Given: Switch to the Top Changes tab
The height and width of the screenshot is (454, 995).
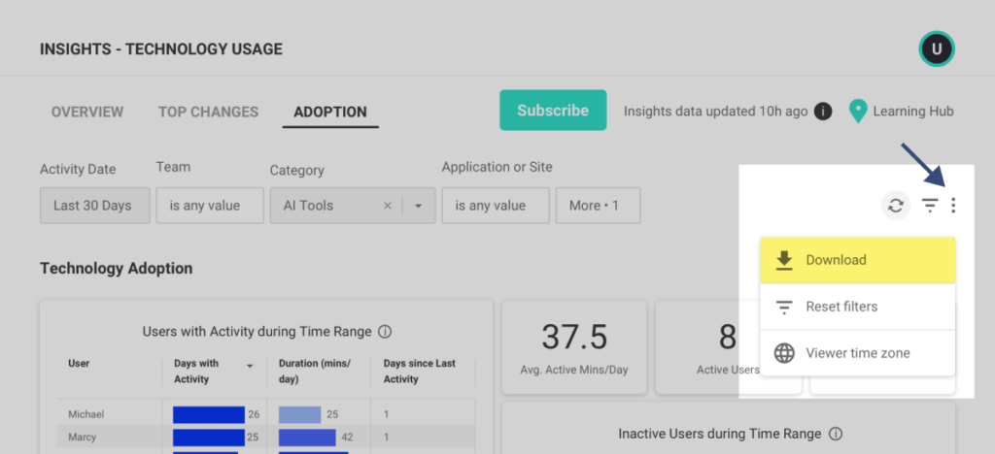Looking at the screenshot, I should tap(208, 112).
